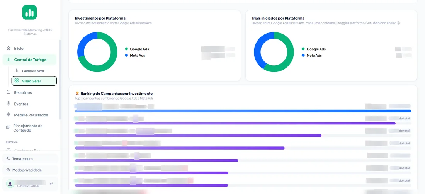Enable Tema escuro dark theme

coord(30,159)
